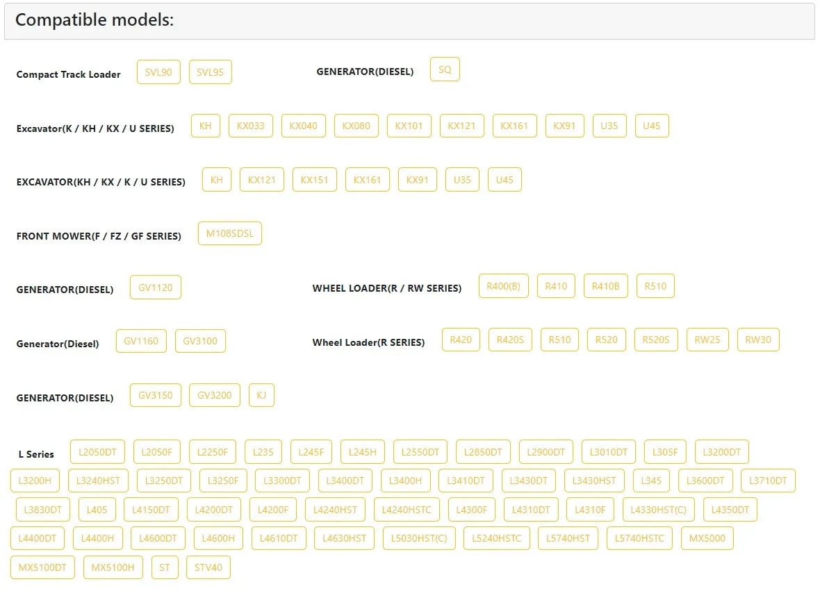Click the GV3100 generator tag
The width and height of the screenshot is (820, 600).
200,341
